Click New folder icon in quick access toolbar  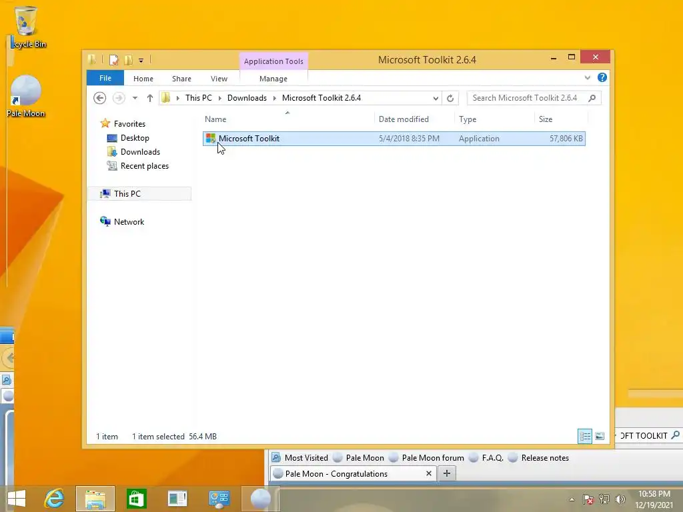(x=129, y=60)
